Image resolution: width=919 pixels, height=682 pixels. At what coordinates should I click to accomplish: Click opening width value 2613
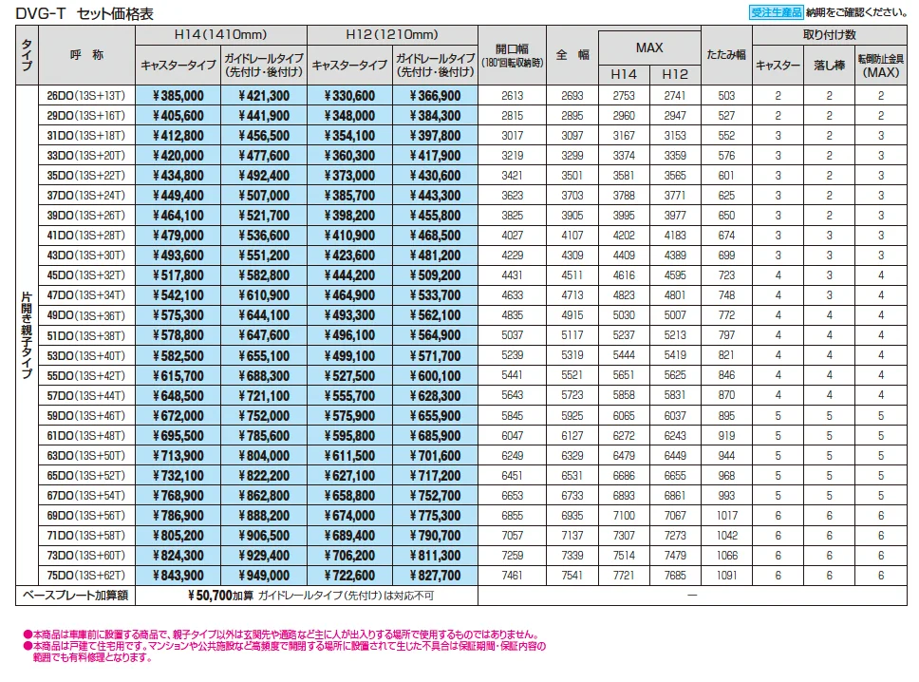(x=513, y=96)
